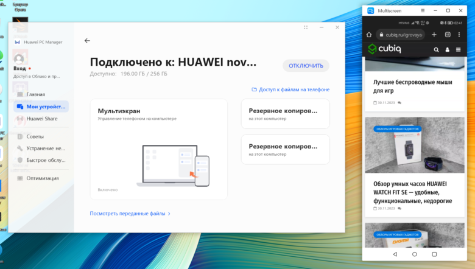Open article Лучшие беспроводные мыши для игр
The image size is (475, 269).
413,86
